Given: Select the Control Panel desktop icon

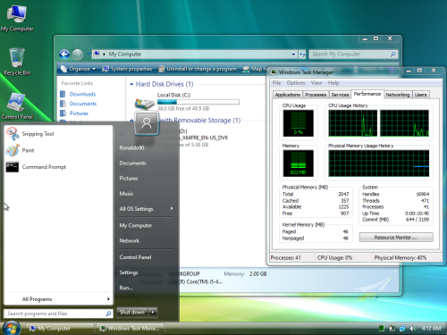Looking at the screenshot, I should [17, 105].
